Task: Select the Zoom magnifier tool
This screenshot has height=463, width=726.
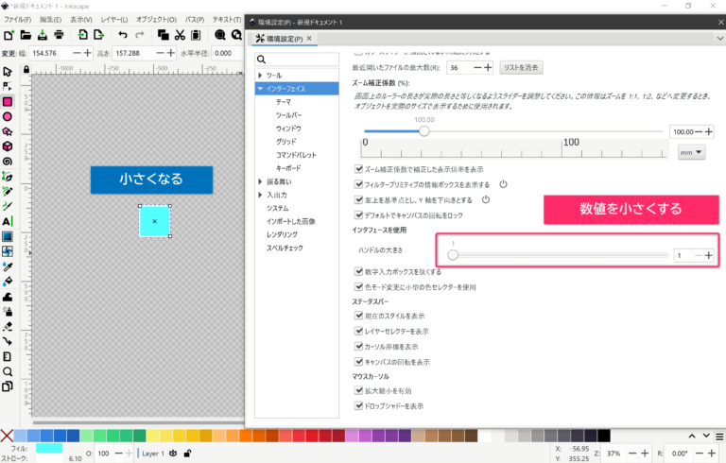Action: (x=8, y=371)
